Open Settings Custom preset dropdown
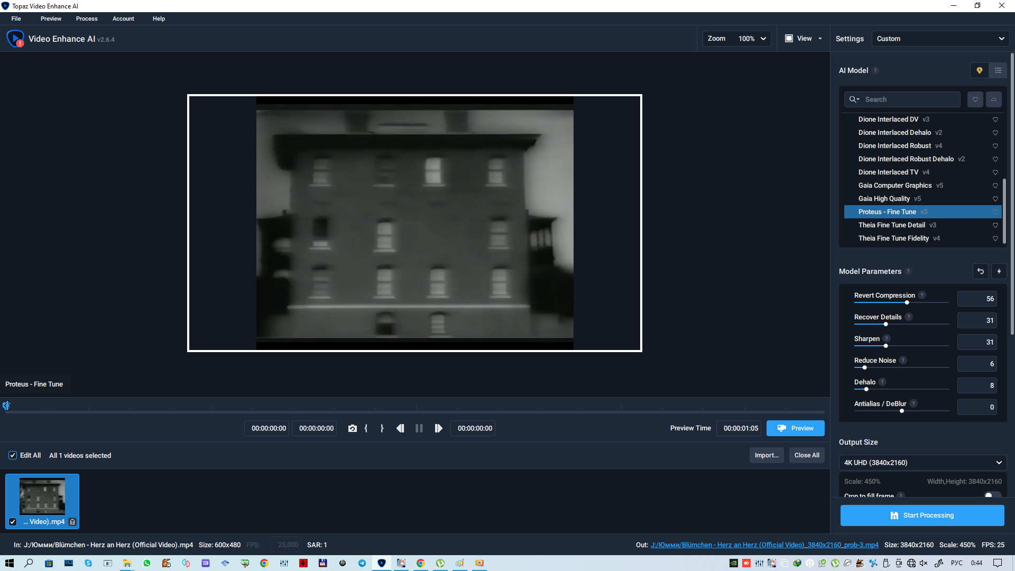1015x571 pixels. pos(940,39)
